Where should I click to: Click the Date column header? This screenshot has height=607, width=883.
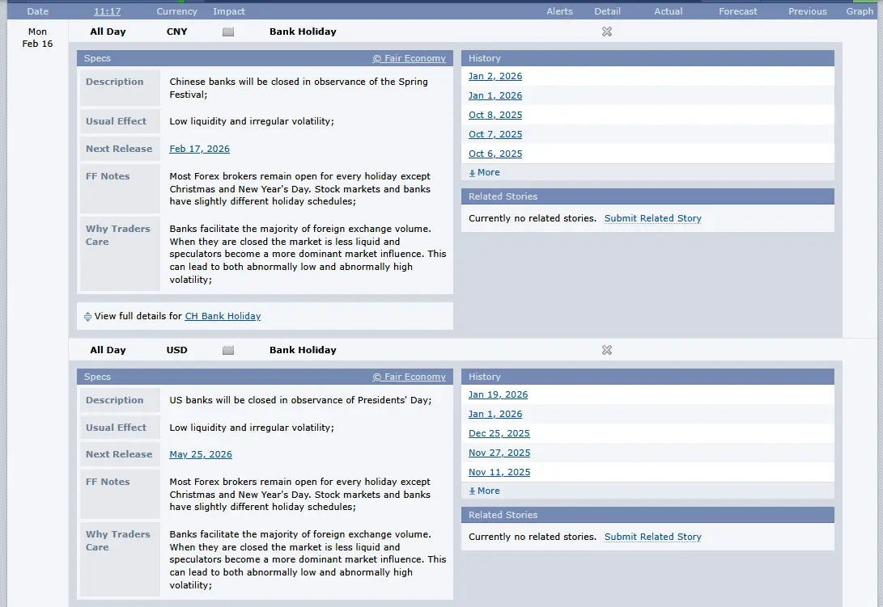(38, 11)
